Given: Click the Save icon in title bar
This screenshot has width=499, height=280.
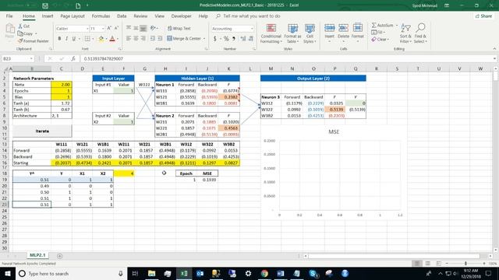Looking at the screenshot, I should pyautogui.click(x=45, y=5).
